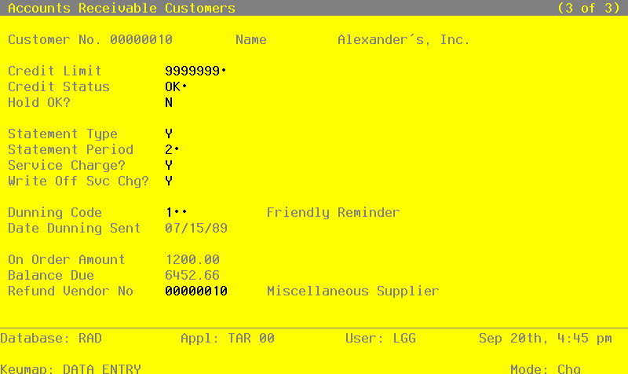Click the Hold OK? label
This screenshot has width=628, height=374.
pos(39,103)
